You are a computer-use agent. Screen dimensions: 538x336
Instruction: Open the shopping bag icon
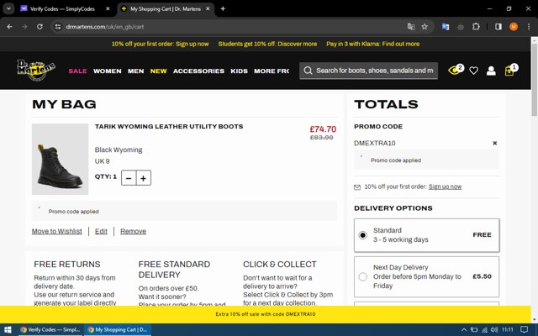(x=510, y=70)
